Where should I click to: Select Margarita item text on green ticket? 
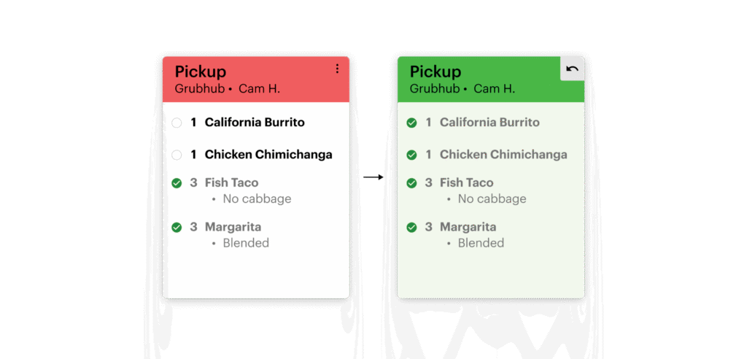point(468,227)
